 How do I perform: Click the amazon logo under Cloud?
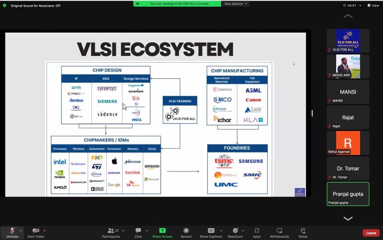click(x=152, y=166)
